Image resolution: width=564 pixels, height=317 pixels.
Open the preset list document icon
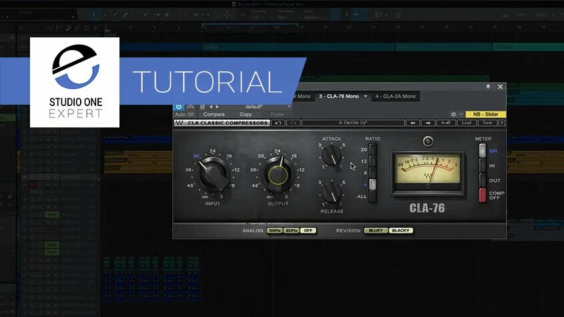coord(202,107)
